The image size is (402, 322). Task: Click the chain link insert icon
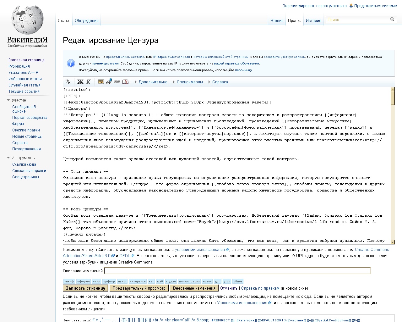[117, 82]
